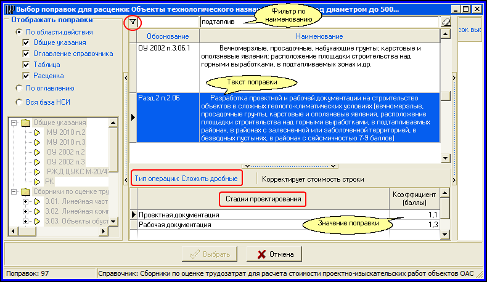Click the 3.01 Линейная часть node icon
487x282 pixels.
37,201
